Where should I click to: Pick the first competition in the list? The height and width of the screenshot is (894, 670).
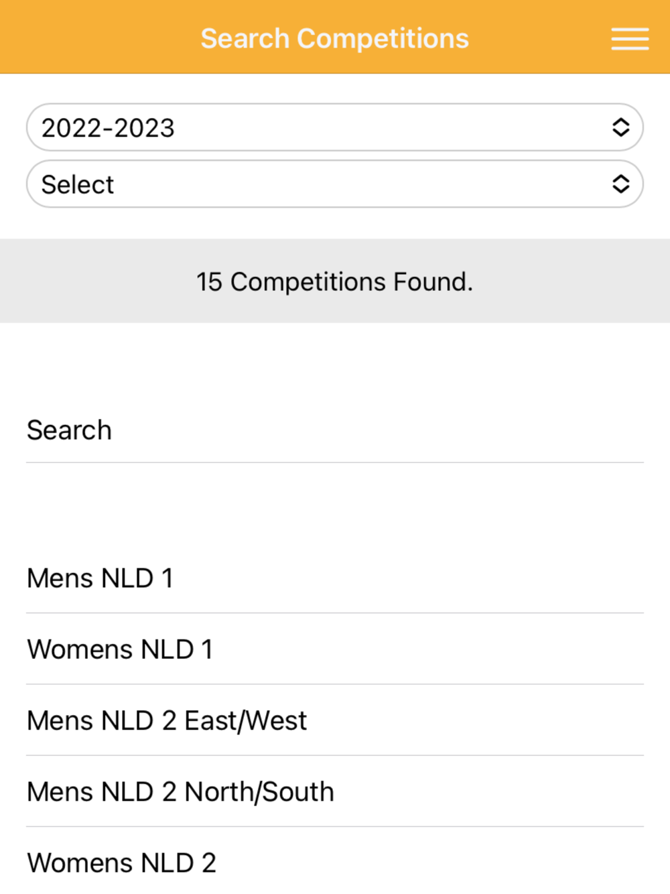click(x=335, y=578)
